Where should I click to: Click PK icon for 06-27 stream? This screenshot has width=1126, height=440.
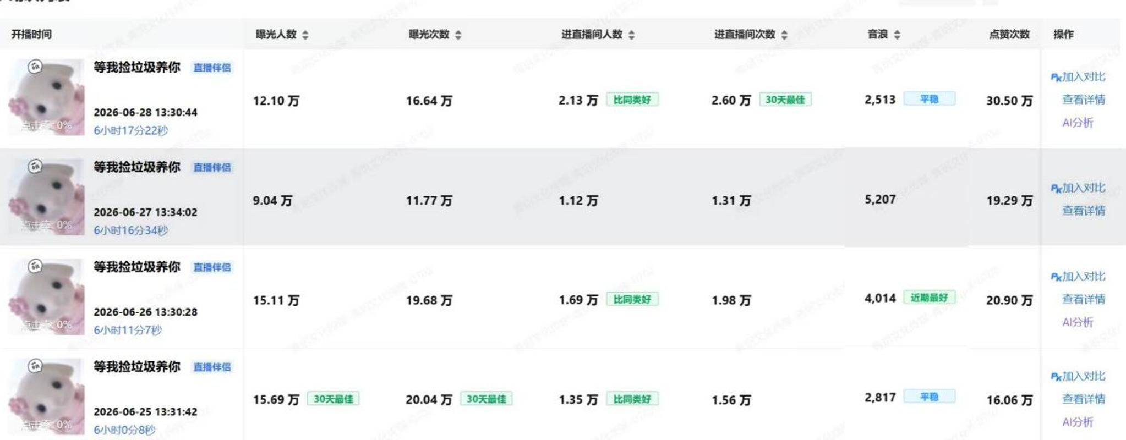tap(1056, 189)
